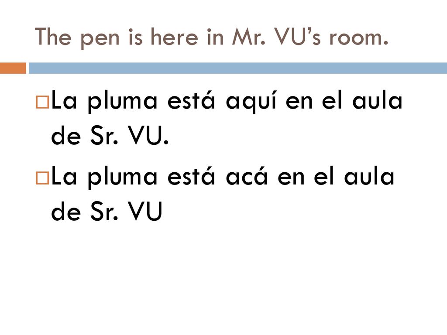Click the first orange square bullet

(42, 102)
